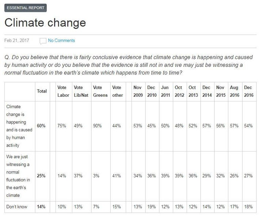Click the Nov 2009 column header
The image size is (263, 219).
pyautogui.click(x=138, y=91)
